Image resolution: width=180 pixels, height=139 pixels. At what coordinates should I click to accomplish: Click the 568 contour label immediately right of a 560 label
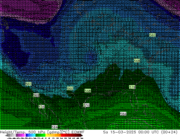(88, 91)
